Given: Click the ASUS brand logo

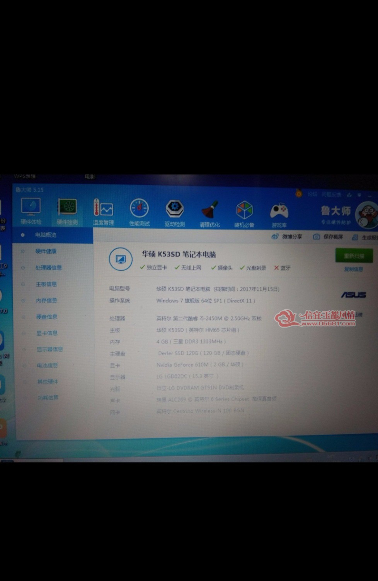Looking at the screenshot, I should (x=353, y=295).
